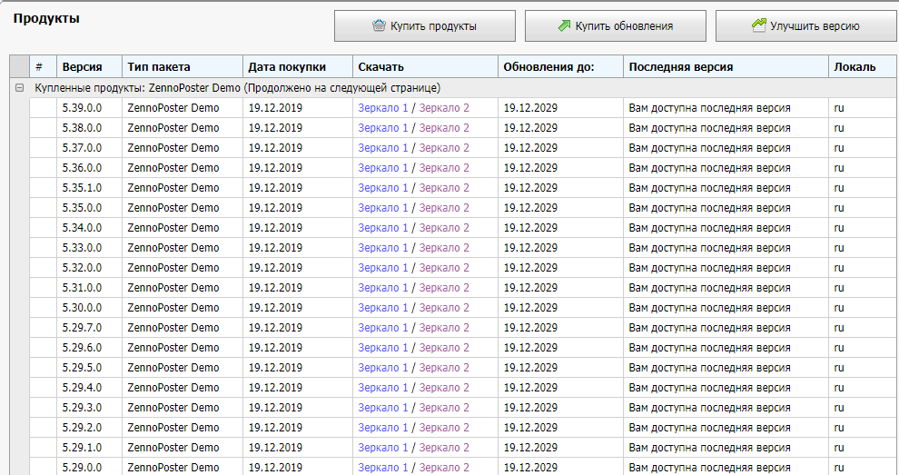Open Зеркало 1 for version 5.32.0.0
Viewport: 899px width, 475px height.
click(383, 268)
